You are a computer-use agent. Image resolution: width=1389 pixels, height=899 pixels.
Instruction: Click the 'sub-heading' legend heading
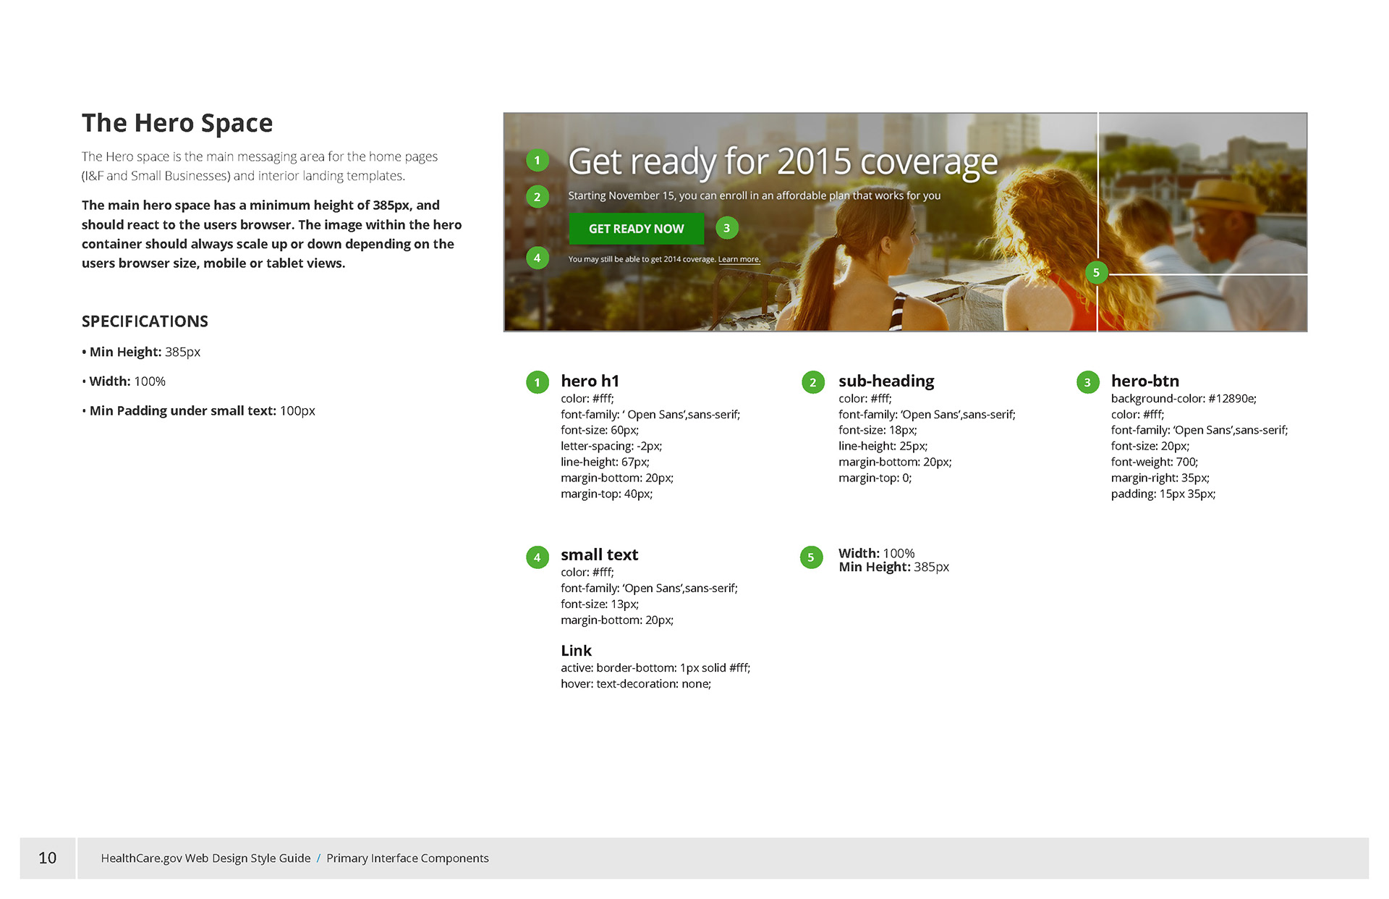coord(886,381)
